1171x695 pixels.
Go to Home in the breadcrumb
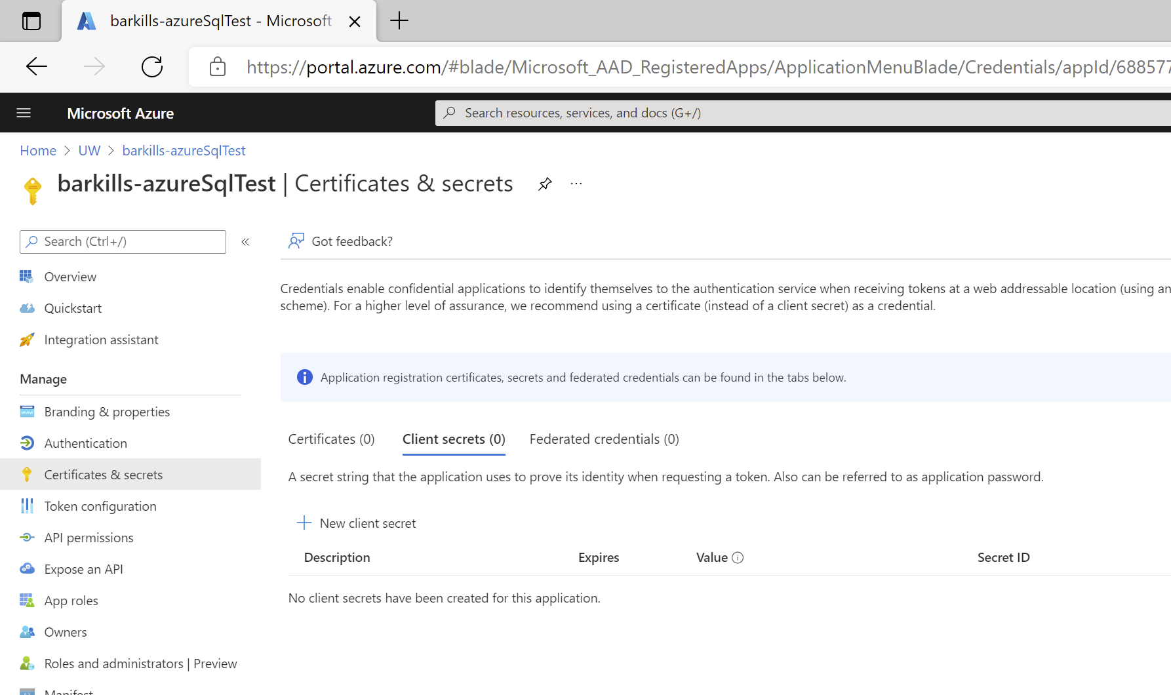38,151
